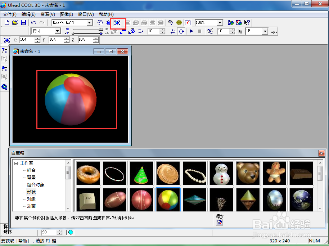The height and width of the screenshot is (246, 329).
Task: Open the 编辑(E) menu
Action: coord(28,14)
